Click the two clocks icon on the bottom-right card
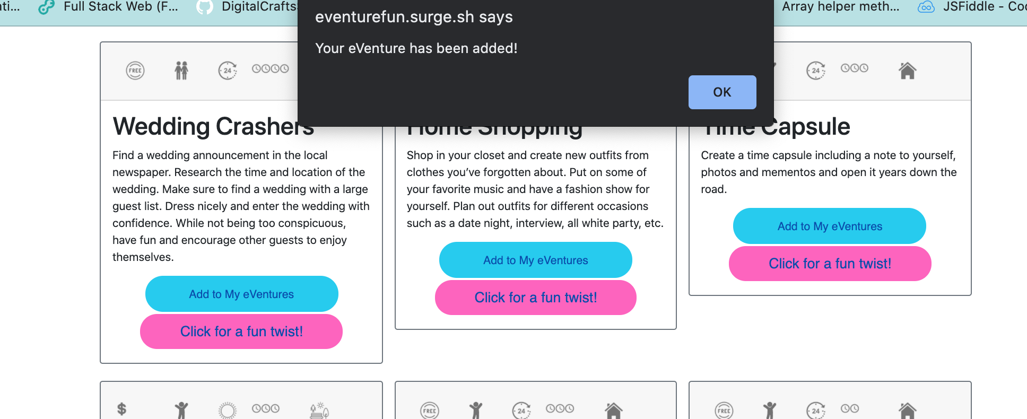Screen dimensions: 1027x419 pyautogui.click(x=849, y=408)
